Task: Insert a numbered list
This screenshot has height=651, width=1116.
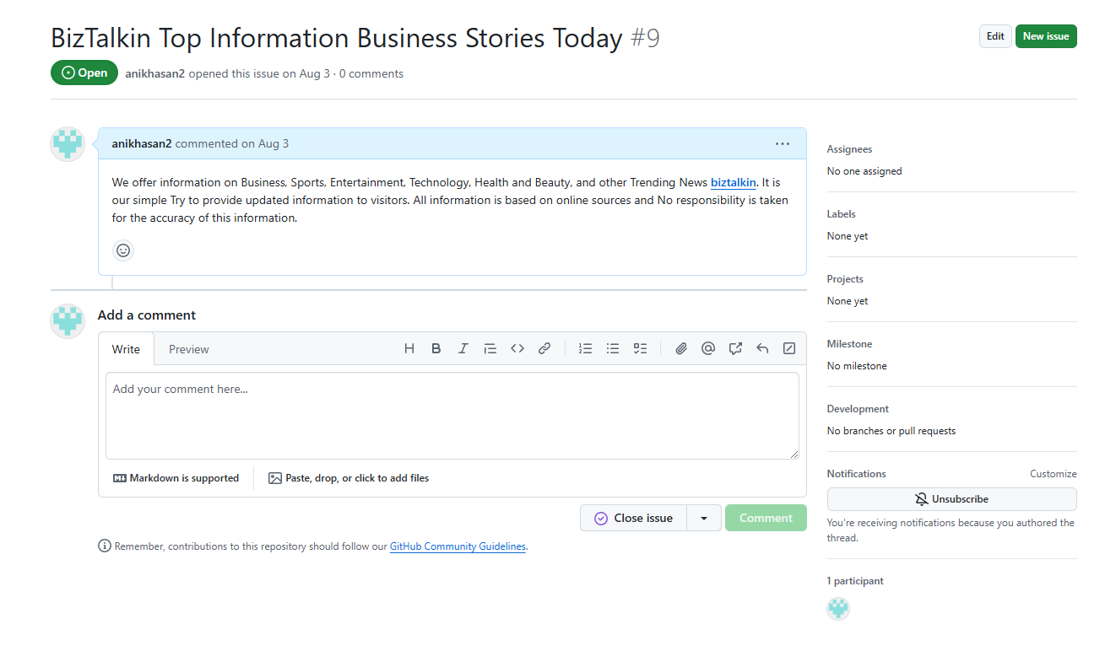Action: [585, 348]
